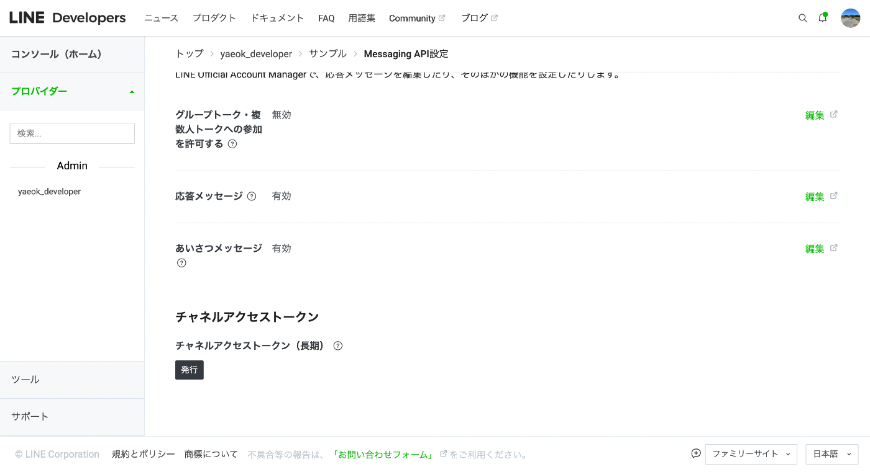870x472 pixels.
Task: Click the Admin label in sidebar
Action: [72, 166]
